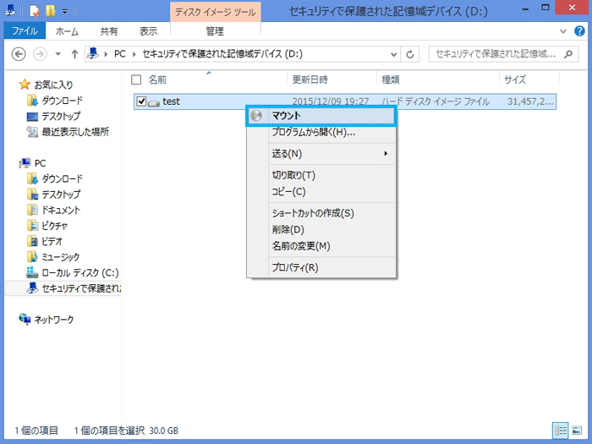
Task: Switch to the 共有 ribbon tab
Action: 109,31
